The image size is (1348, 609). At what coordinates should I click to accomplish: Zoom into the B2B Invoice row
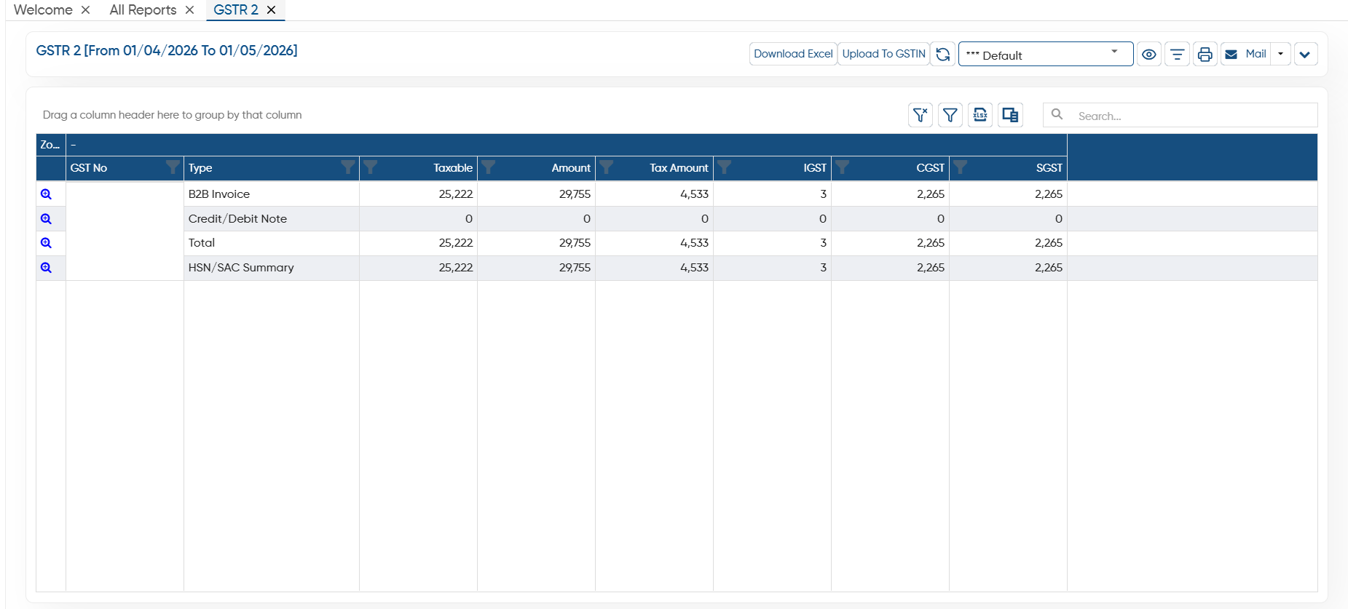coord(46,194)
